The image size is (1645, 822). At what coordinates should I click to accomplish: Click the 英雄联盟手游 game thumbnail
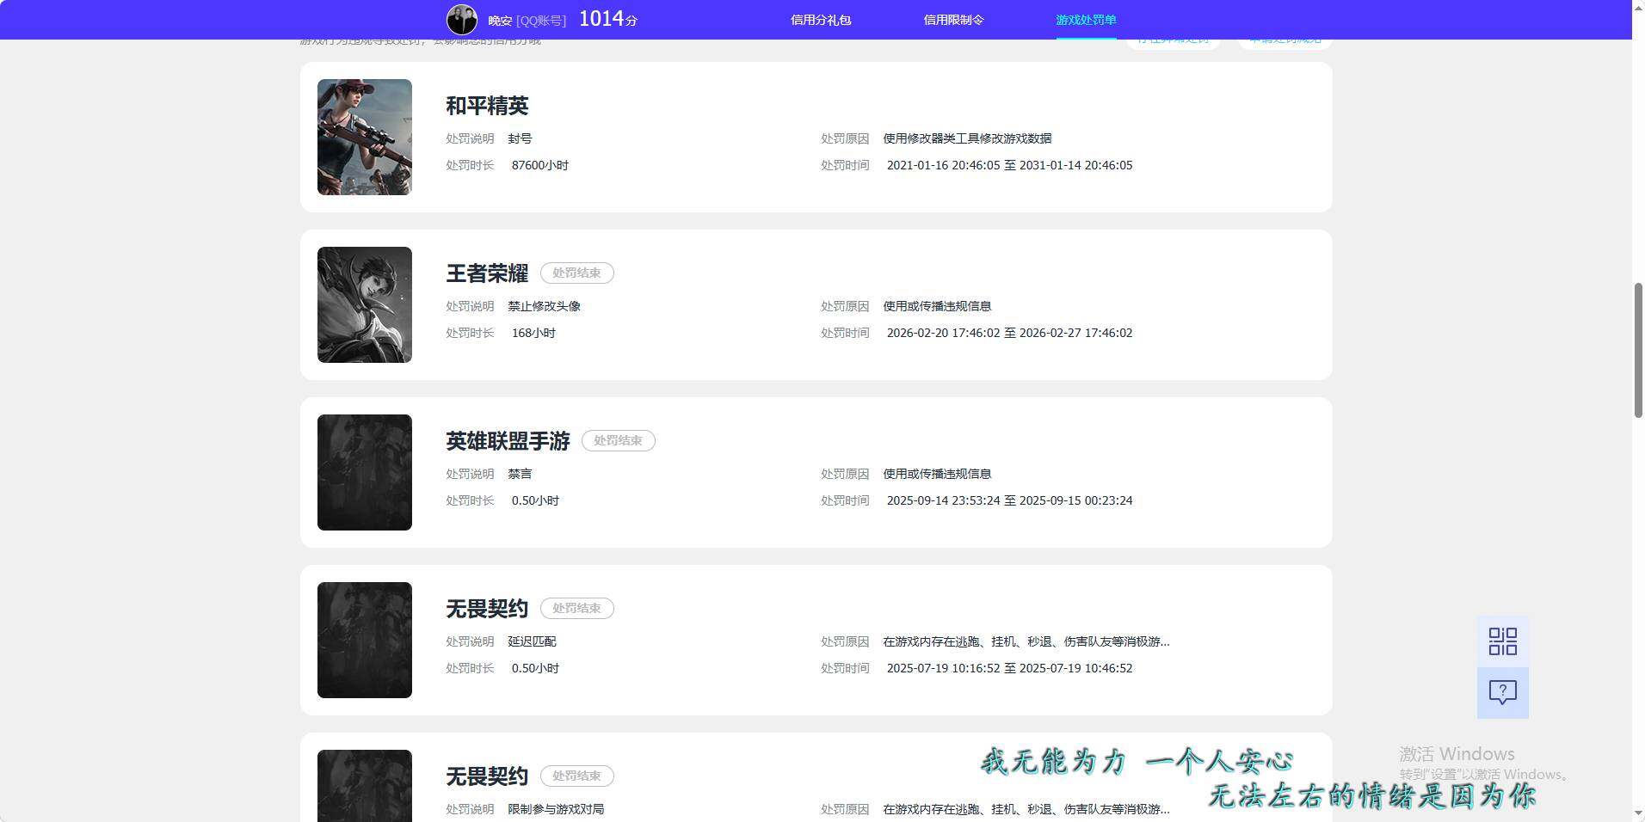pyautogui.click(x=365, y=472)
